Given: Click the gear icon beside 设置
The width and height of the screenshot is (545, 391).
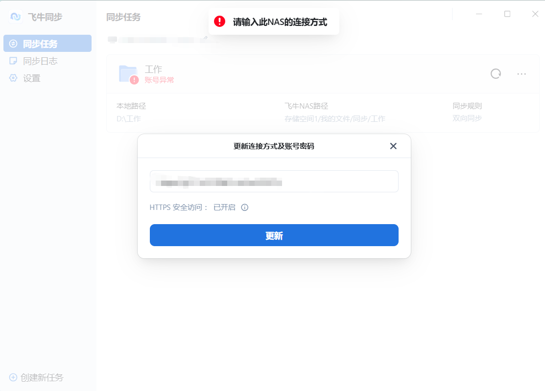Looking at the screenshot, I should pos(13,78).
